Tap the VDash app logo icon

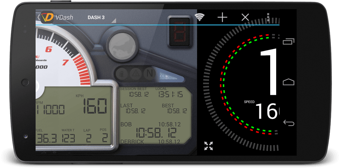point(47,17)
